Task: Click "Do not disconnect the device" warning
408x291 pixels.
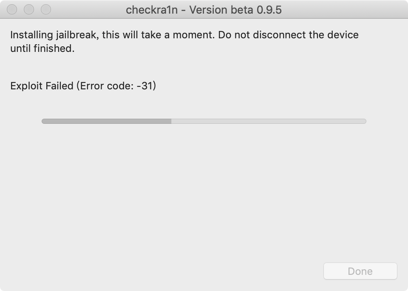Action: [288, 35]
